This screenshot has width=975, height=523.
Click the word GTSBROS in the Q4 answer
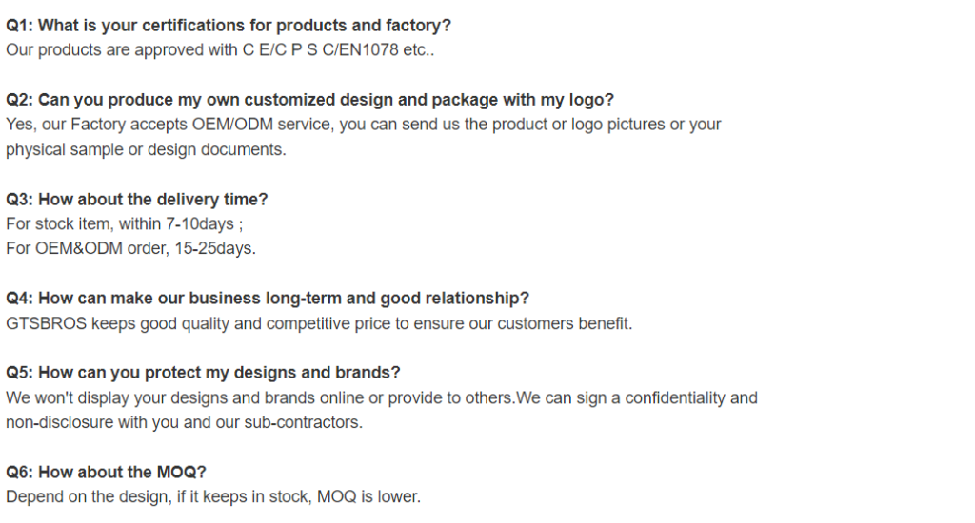(46, 323)
